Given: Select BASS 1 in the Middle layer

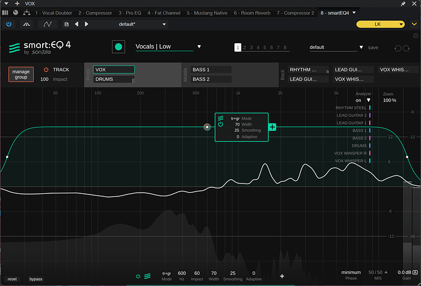Looking at the screenshot, I should (211, 70).
